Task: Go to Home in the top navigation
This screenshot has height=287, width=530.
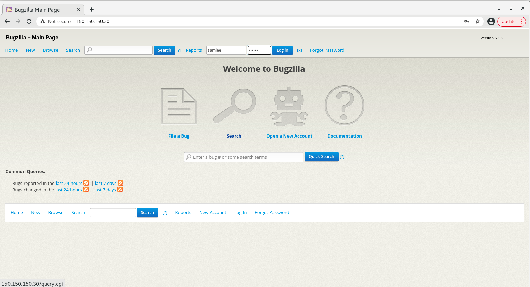Action: (x=12, y=50)
